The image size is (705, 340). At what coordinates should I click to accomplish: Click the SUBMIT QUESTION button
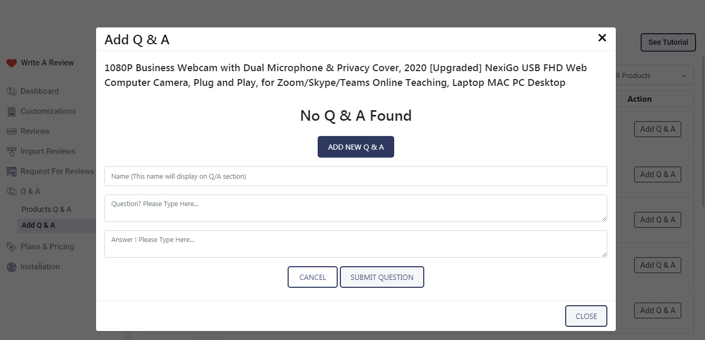[x=382, y=277]
